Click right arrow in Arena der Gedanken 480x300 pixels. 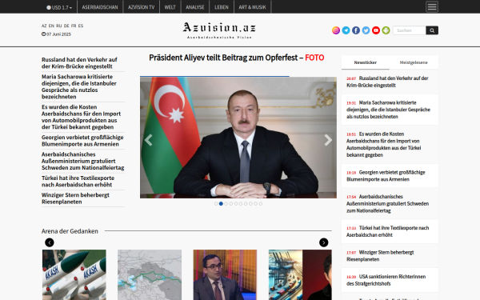tap(323, 242)
